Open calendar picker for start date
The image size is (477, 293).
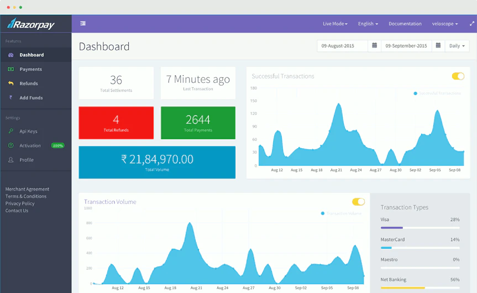click(375, 46)
